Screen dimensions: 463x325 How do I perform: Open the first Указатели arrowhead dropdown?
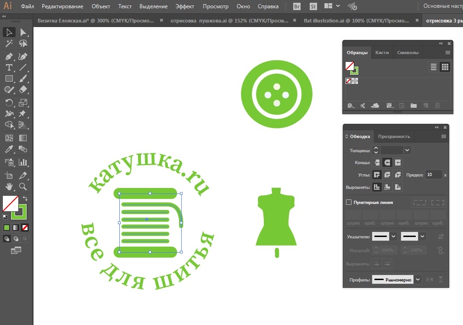393,237
